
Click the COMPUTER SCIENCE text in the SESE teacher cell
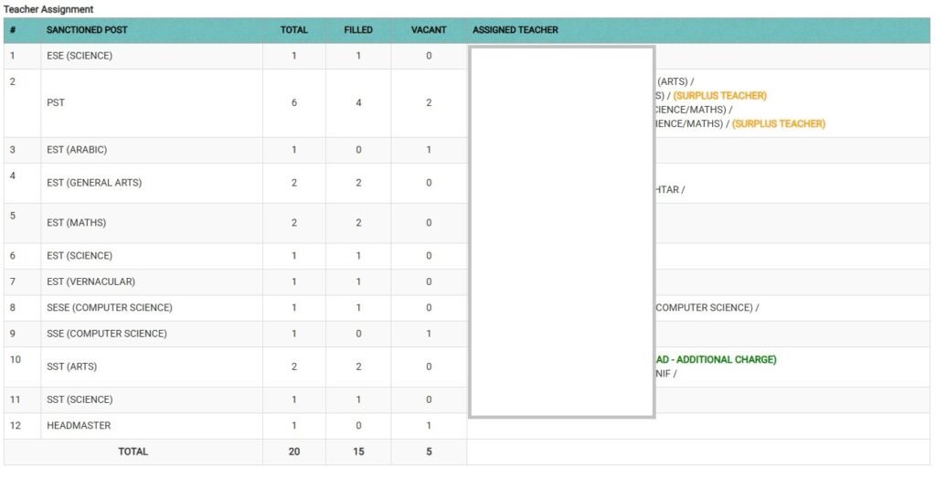(x=704, y=307)
